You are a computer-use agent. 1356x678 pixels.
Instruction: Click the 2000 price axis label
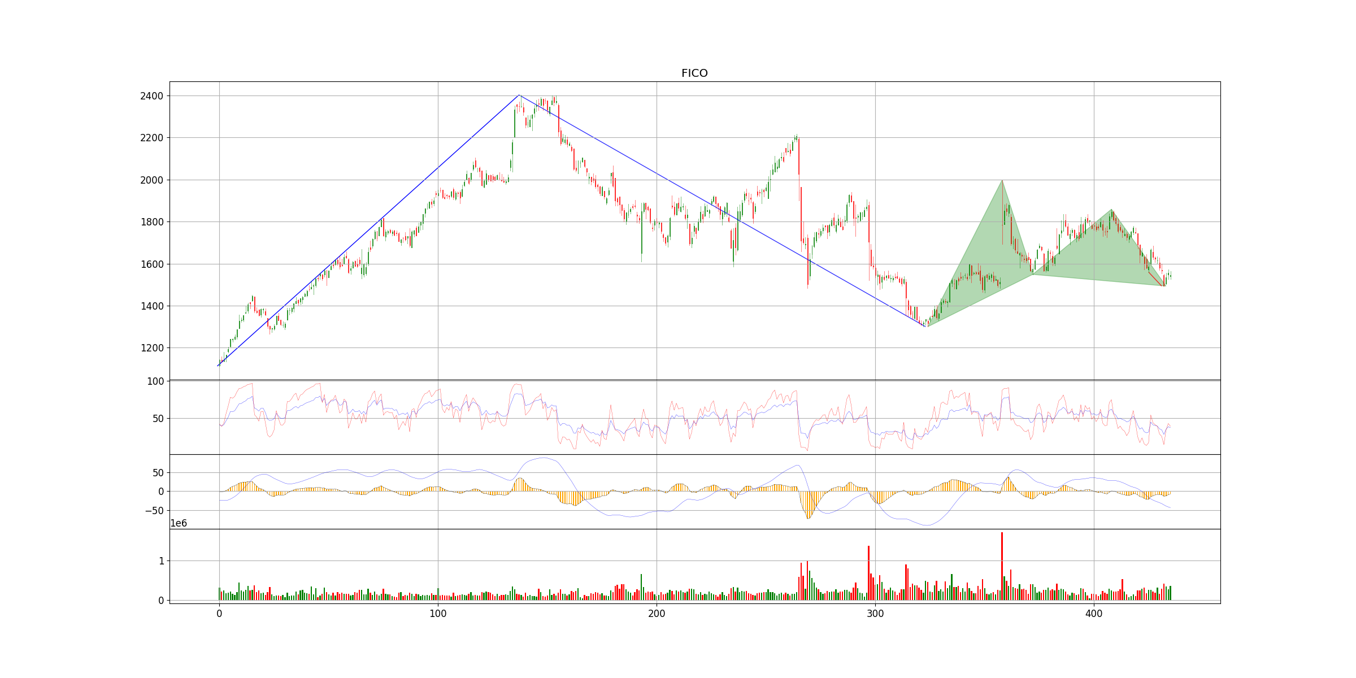click(151, 180)
